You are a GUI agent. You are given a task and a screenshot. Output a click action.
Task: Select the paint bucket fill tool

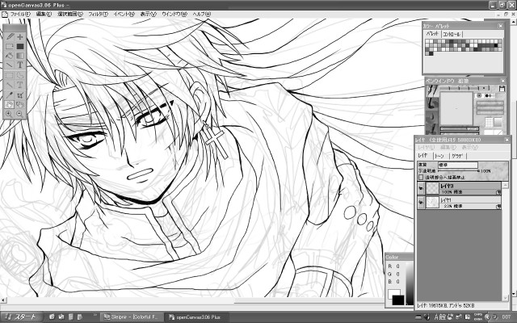pyautogui.click(x=10, y=56)
